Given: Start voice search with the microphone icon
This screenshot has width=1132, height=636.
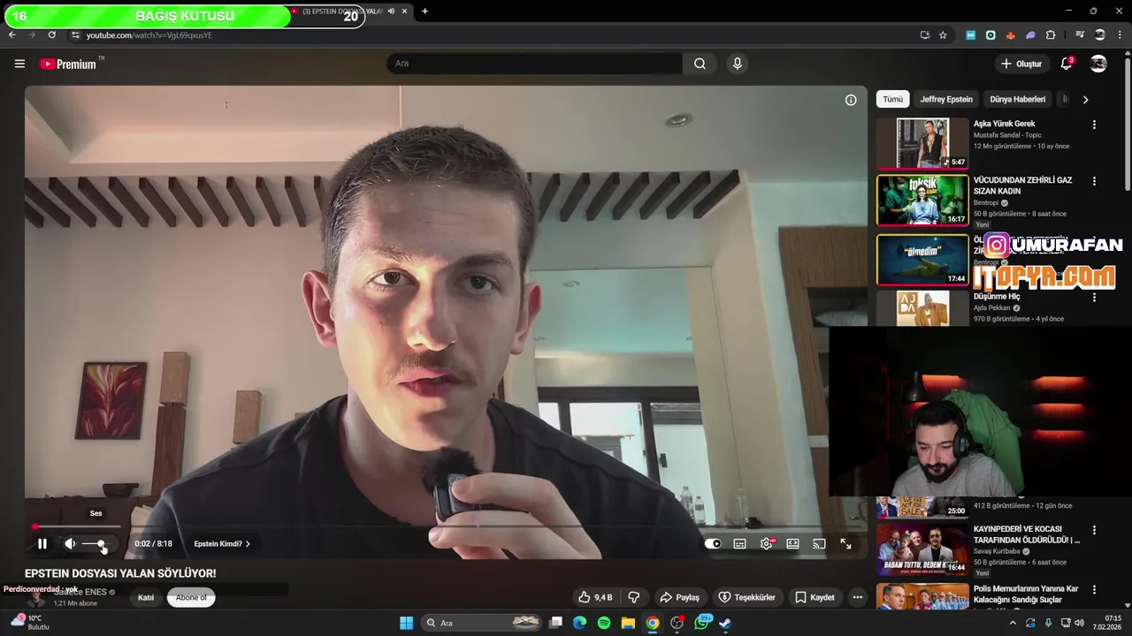Looking at the screenshot, I should [x=738, y=64].
